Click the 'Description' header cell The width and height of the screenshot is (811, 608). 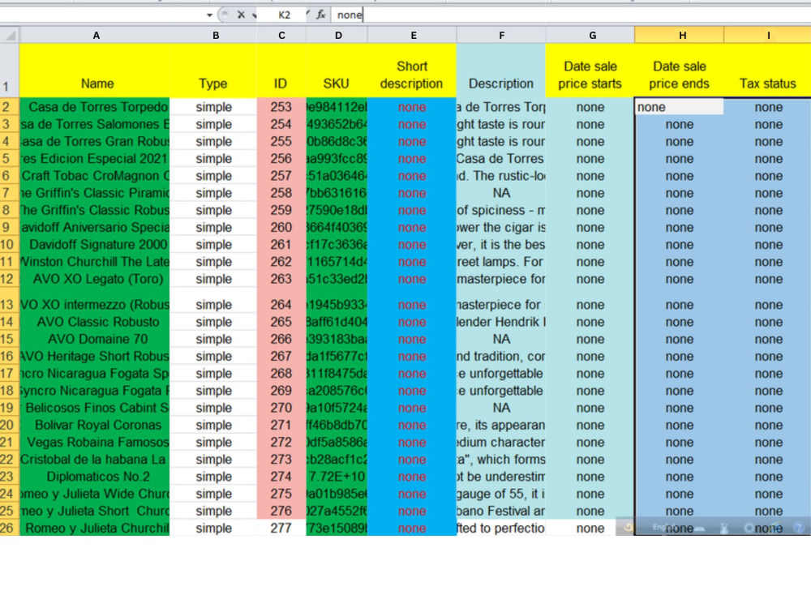[501, 71]
